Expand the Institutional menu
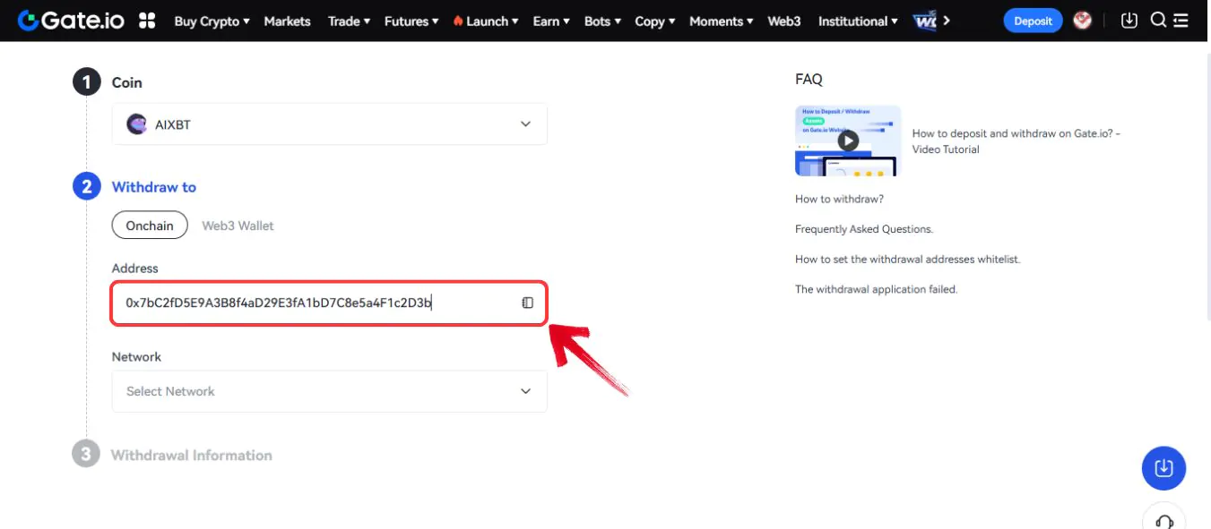Image resolution: width=1211 pixels, height=529 pixels. point(858,21)
